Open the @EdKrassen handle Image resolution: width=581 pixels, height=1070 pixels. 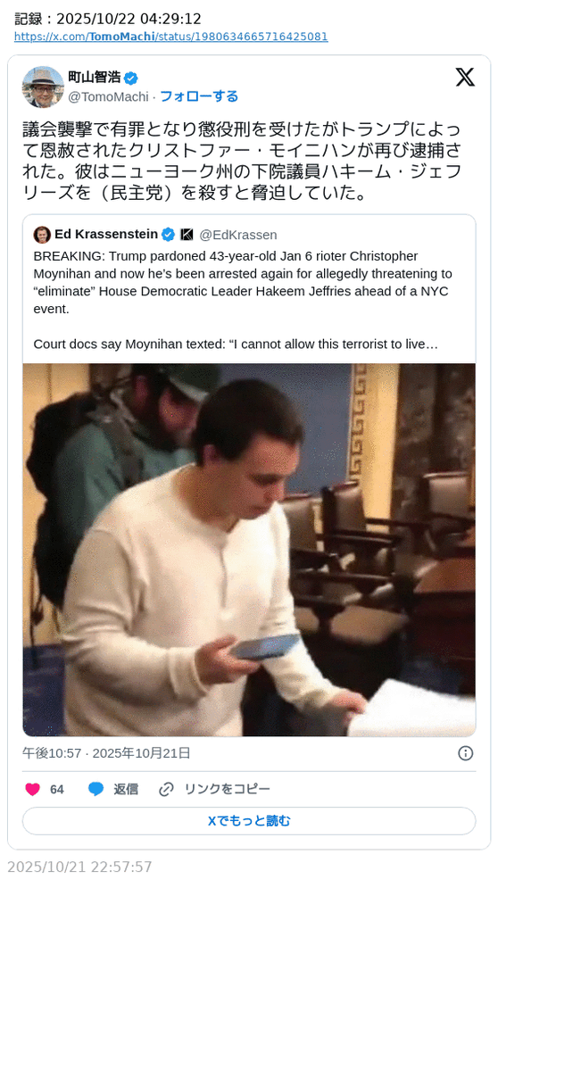click(238, 236)
